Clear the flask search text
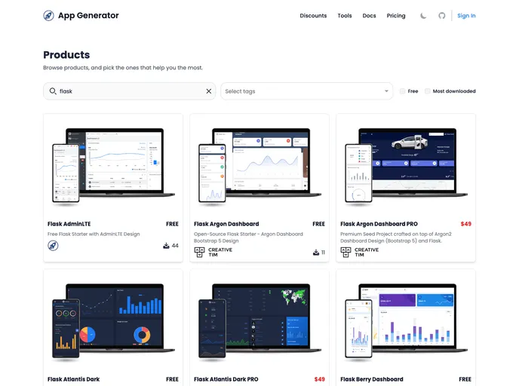 tap(209, 91)
